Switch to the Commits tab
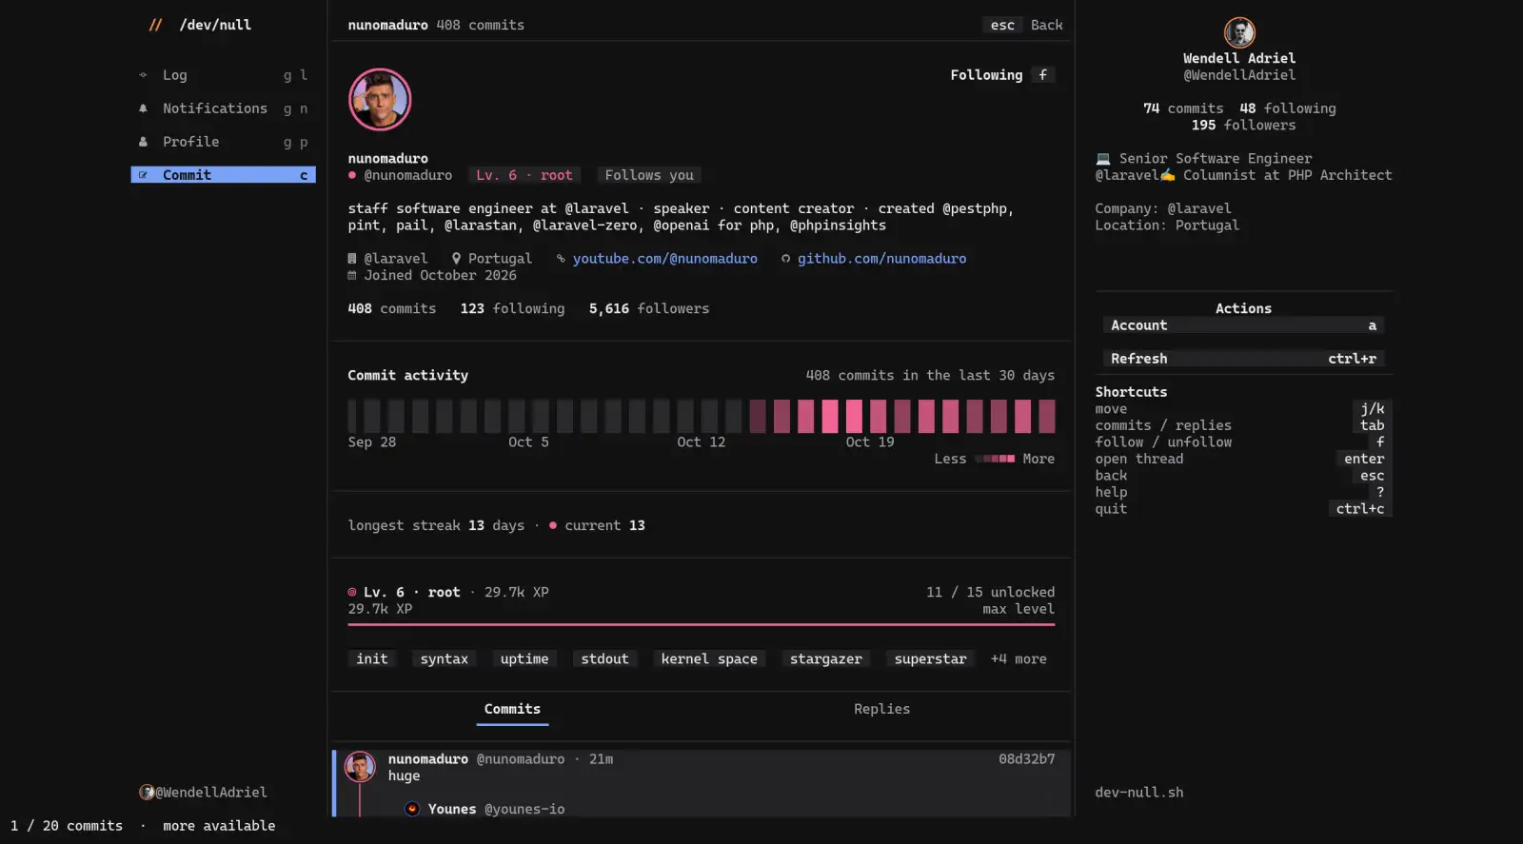The image size is (1523, 844). pos(512,710)
